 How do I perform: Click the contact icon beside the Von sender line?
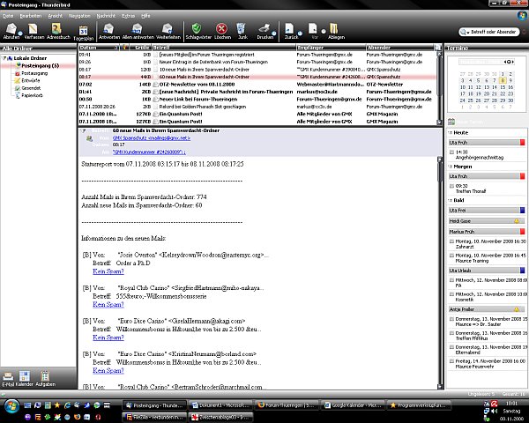(89, 138)
